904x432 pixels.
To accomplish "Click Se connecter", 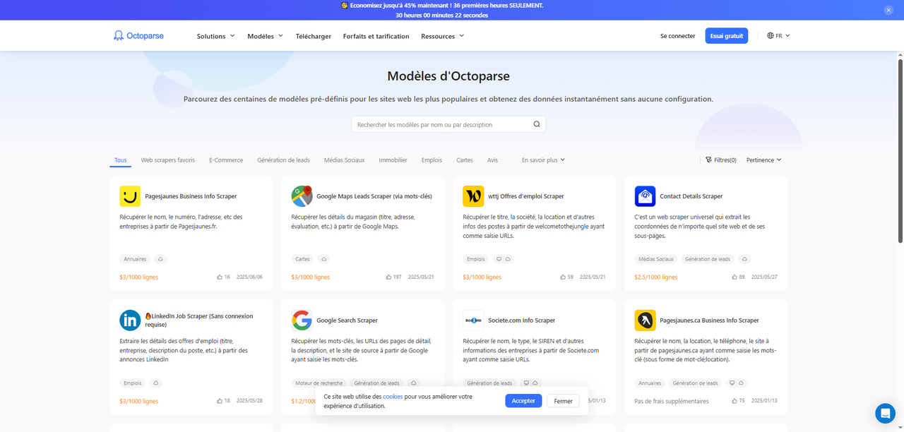I will (x=678, y=36).
